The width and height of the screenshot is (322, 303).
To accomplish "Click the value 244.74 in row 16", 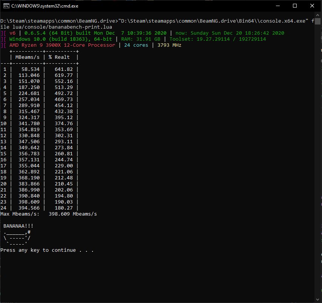I will (64, 160).
